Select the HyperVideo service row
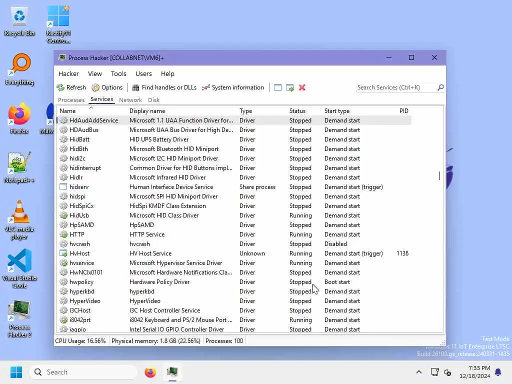 tap(234, 300)
